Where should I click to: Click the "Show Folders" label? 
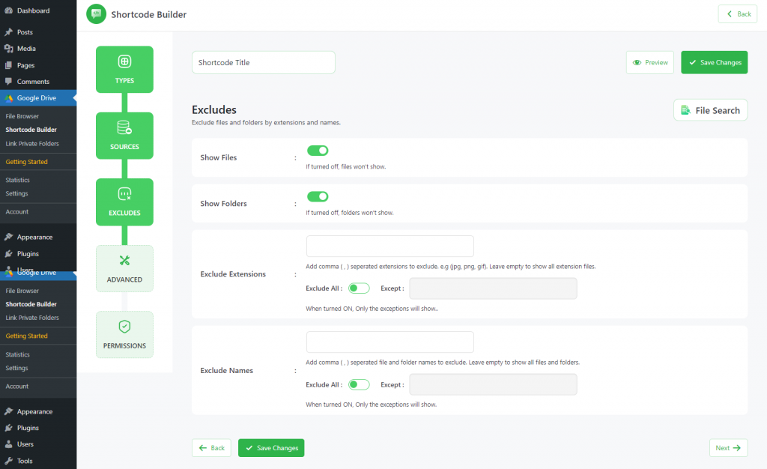[x=223, y=204]
